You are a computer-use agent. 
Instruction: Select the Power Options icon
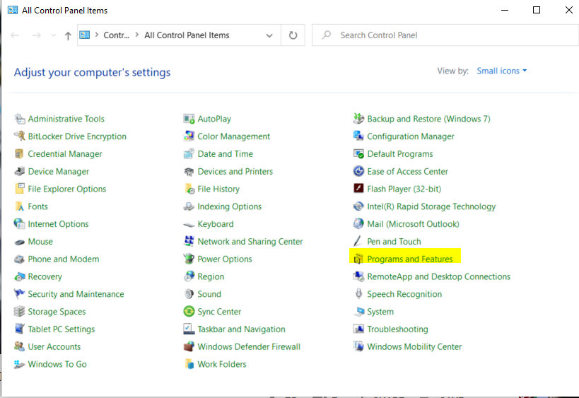(189, 259)
